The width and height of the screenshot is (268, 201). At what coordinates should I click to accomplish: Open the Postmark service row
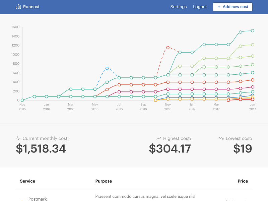38,199
